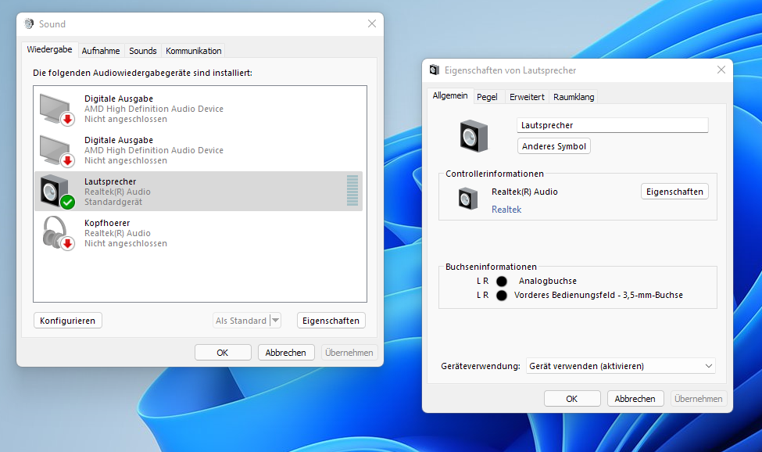
Task: Open the controller Eigenschaften button
Action: (x=674, y=192)
